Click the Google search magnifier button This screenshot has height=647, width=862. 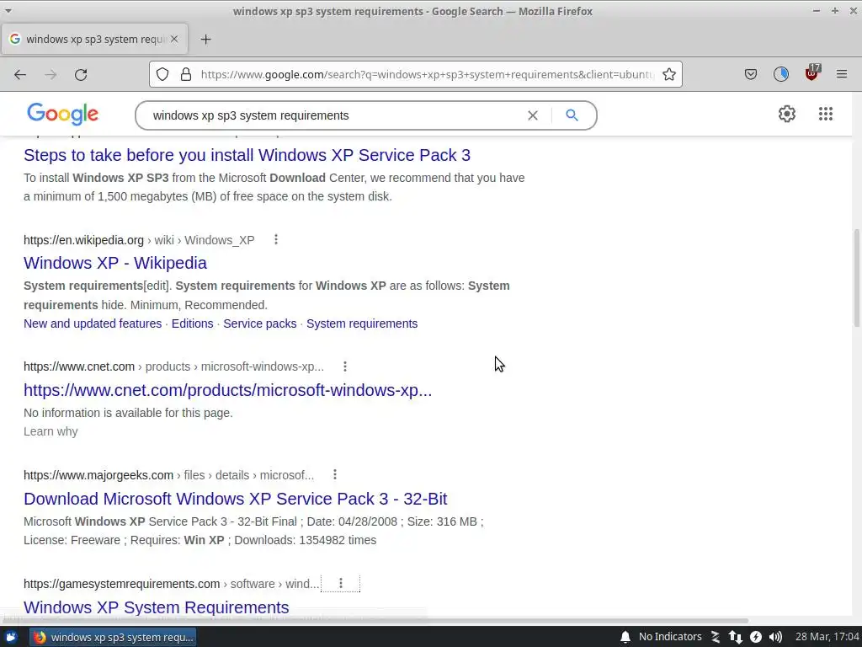(x=572, y=115)
